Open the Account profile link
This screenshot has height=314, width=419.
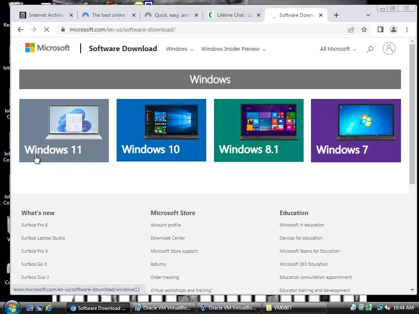pos(165,225)
